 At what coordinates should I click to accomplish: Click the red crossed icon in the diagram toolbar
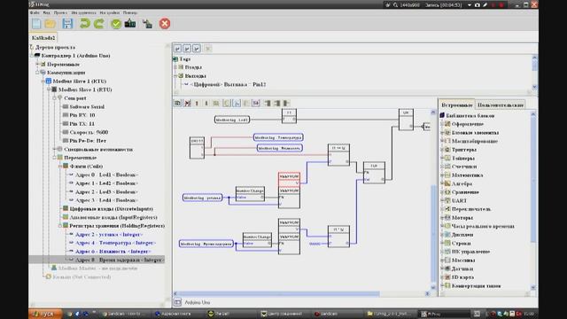(187, 104)
